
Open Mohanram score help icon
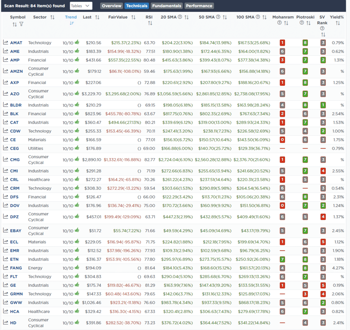tap(280, 23)
